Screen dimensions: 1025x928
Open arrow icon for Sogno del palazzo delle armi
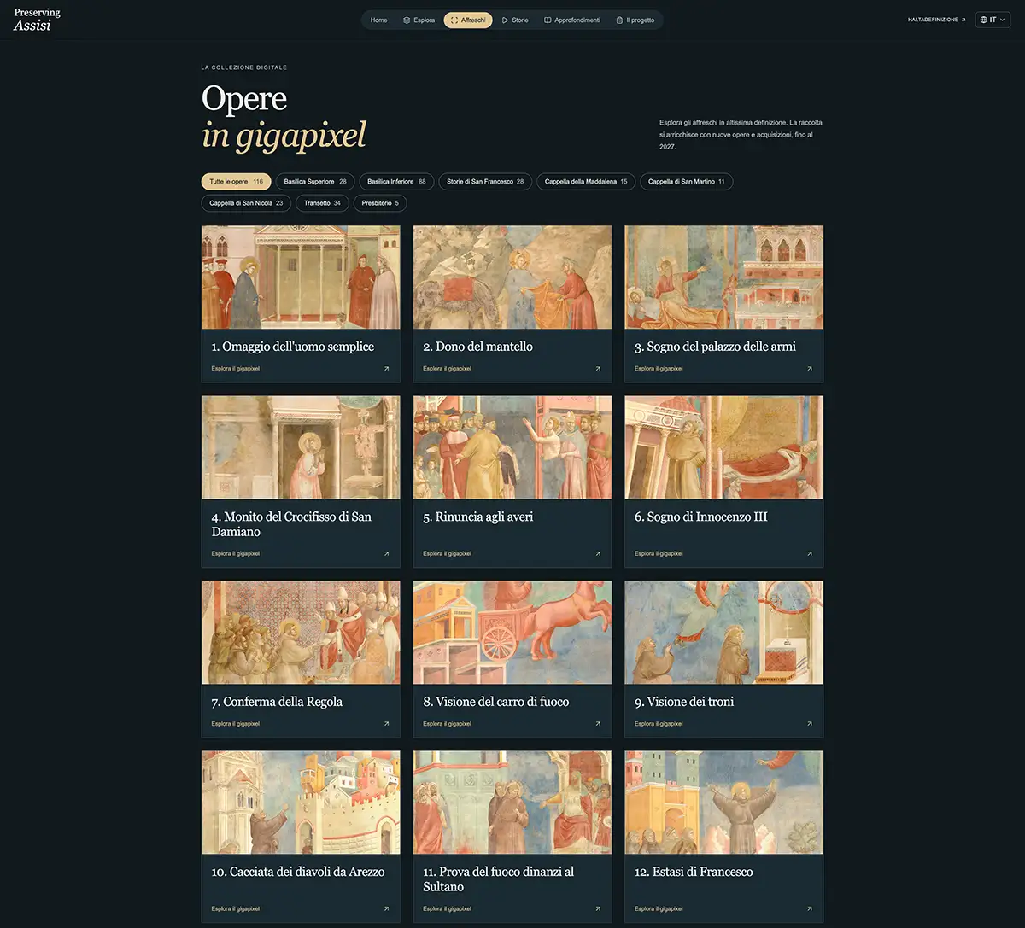tap(810, 369)
